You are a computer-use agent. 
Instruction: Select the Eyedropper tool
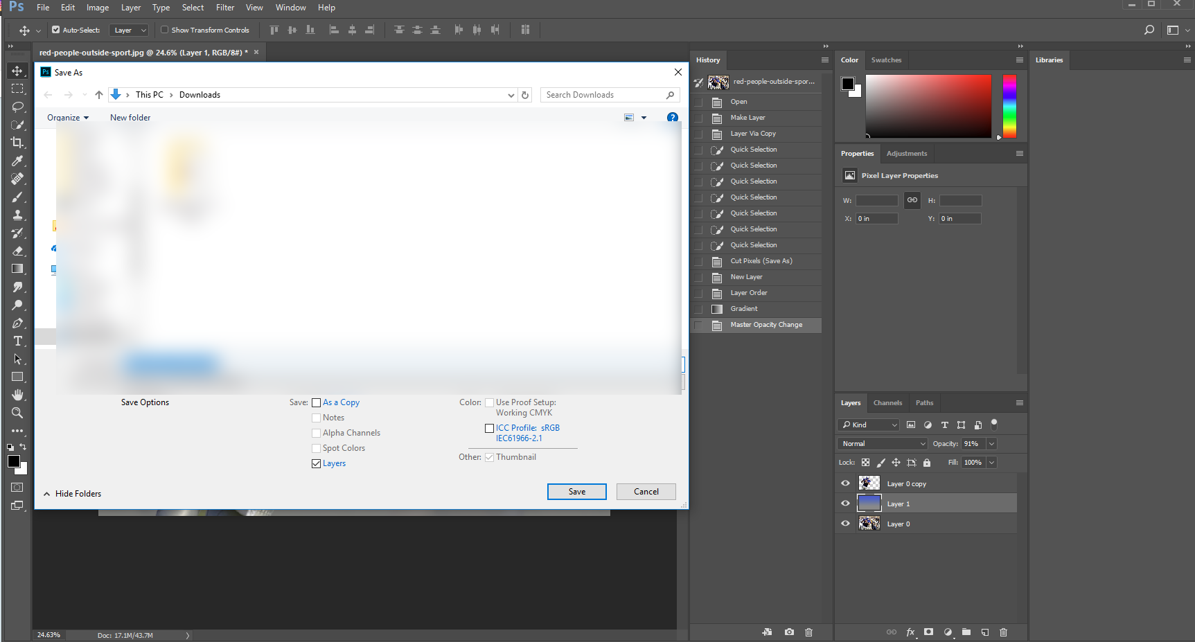(17, 161)
